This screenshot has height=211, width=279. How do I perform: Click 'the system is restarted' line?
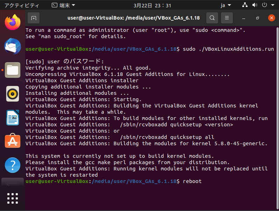pyautogui.click(x=62, y=175)
